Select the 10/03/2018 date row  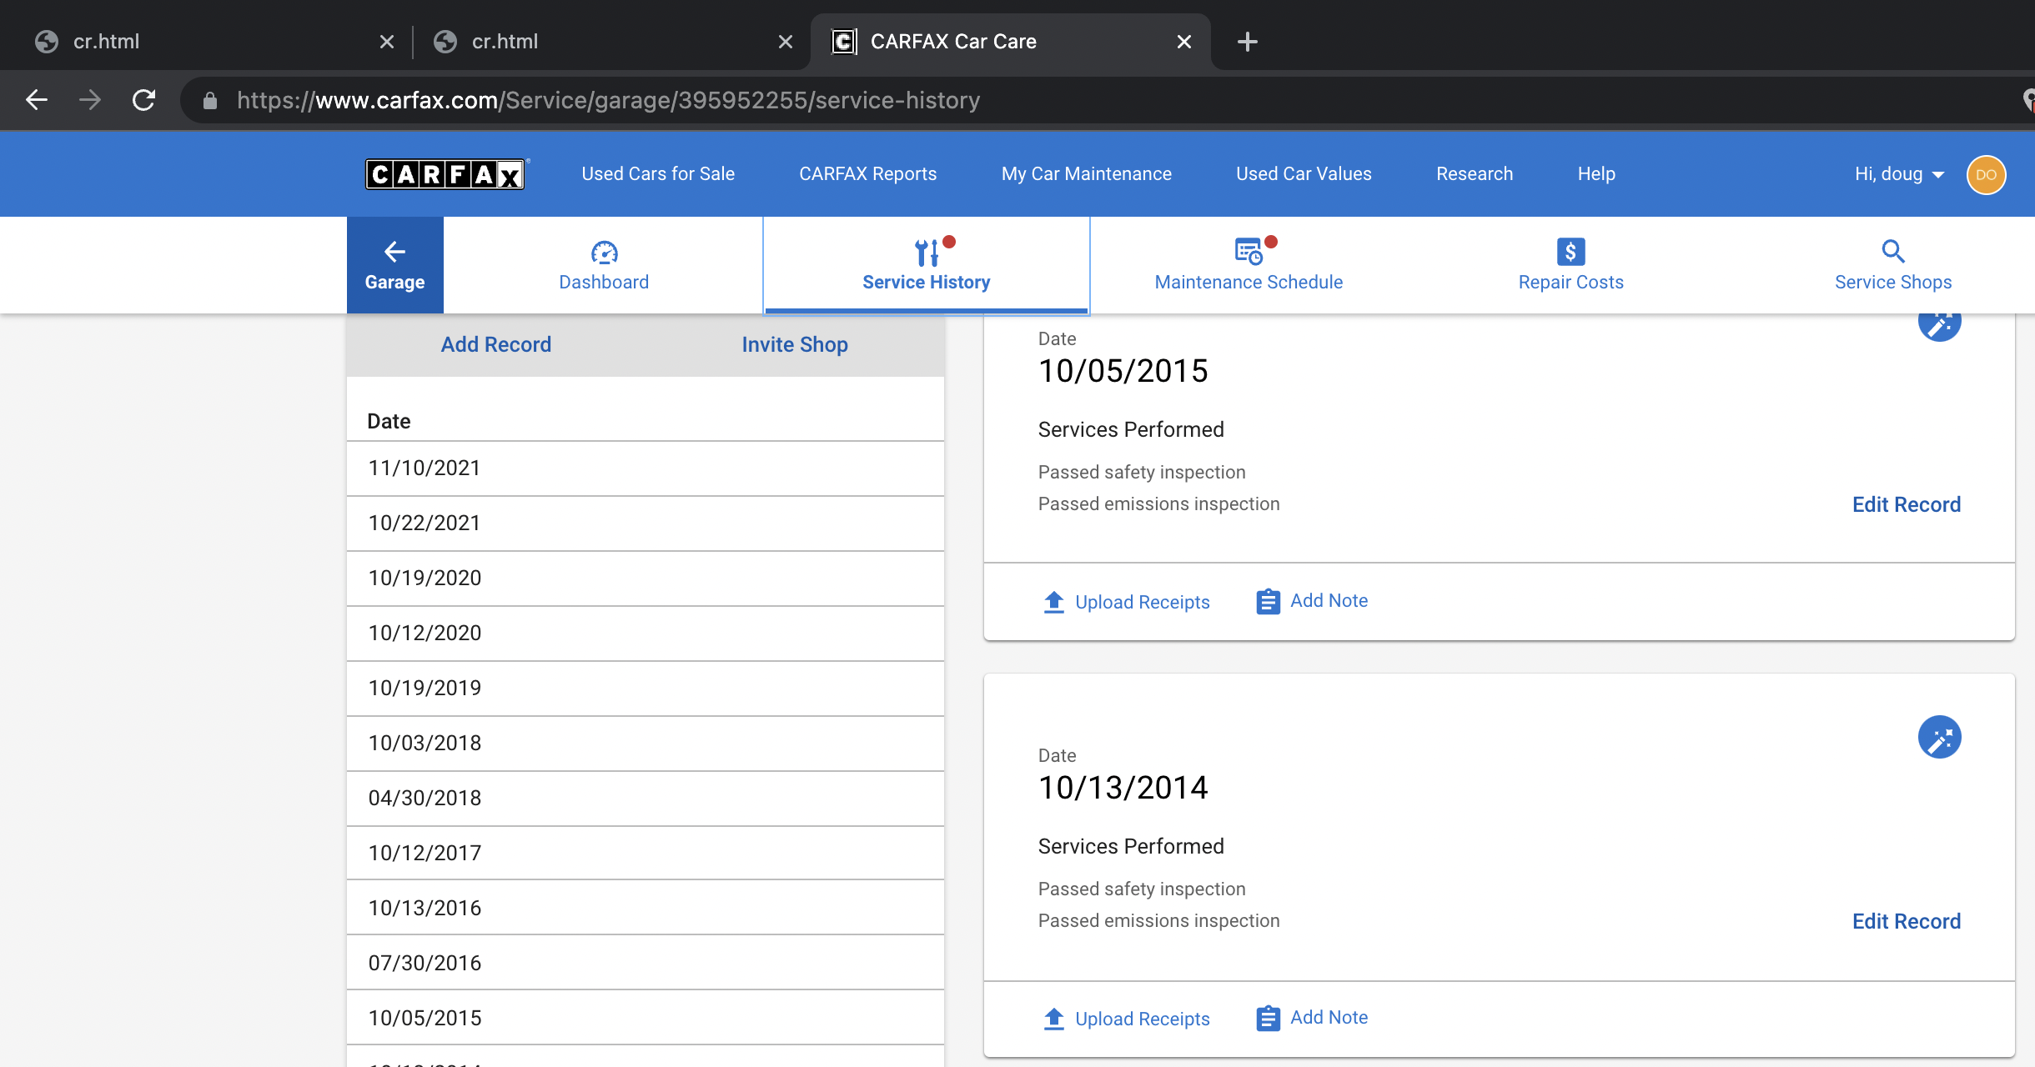tap(646, 744)
